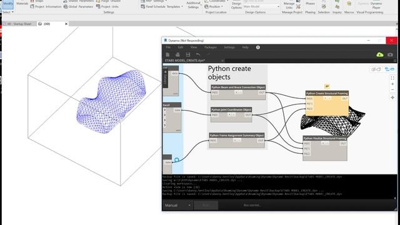This screenshot has width=400, height=225.
Task: Close the {3D} view tab
Action: point(66,24)
